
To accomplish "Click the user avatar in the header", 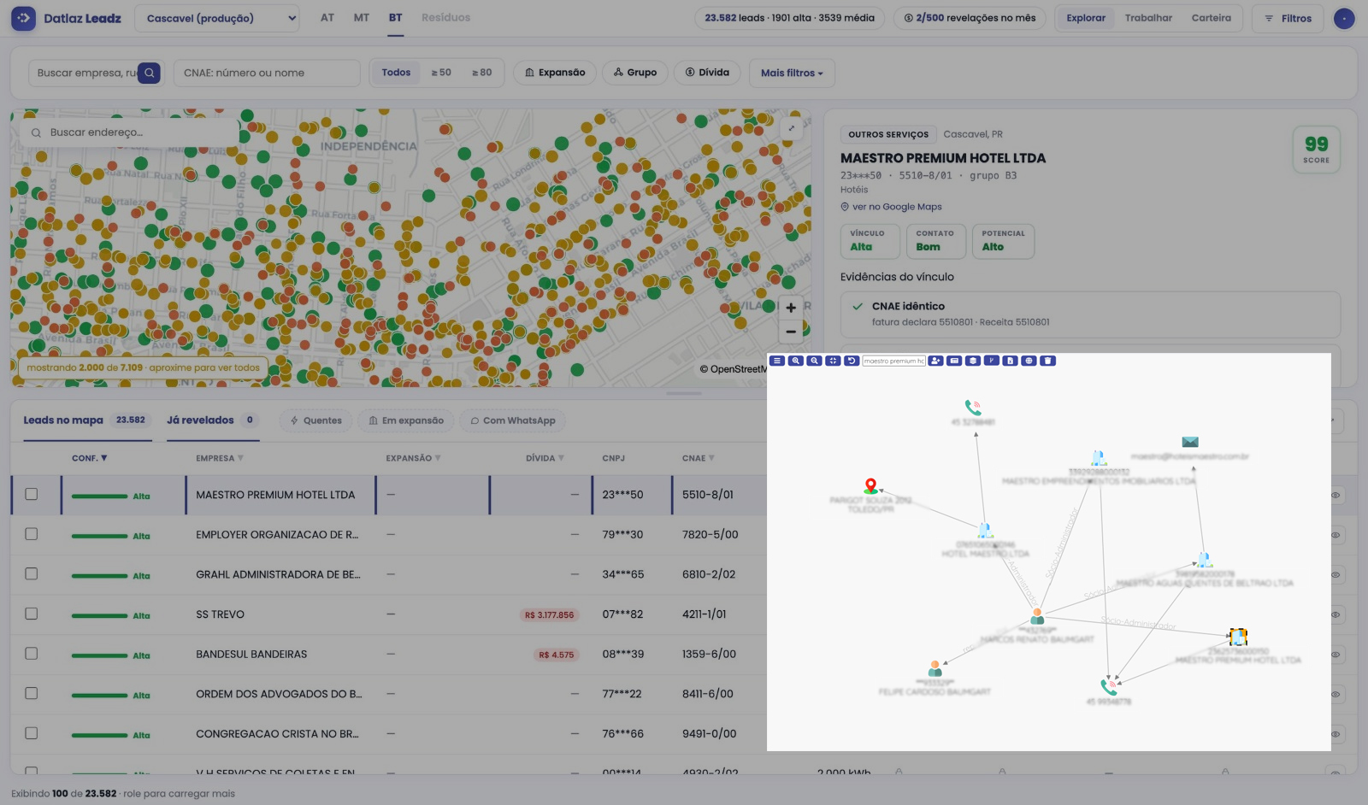I will click(x=1344, y=18).
